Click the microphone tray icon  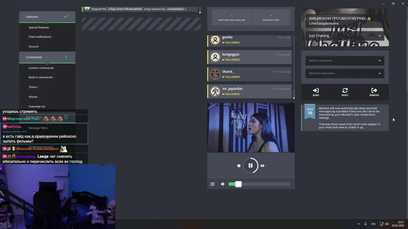[366, 224]
